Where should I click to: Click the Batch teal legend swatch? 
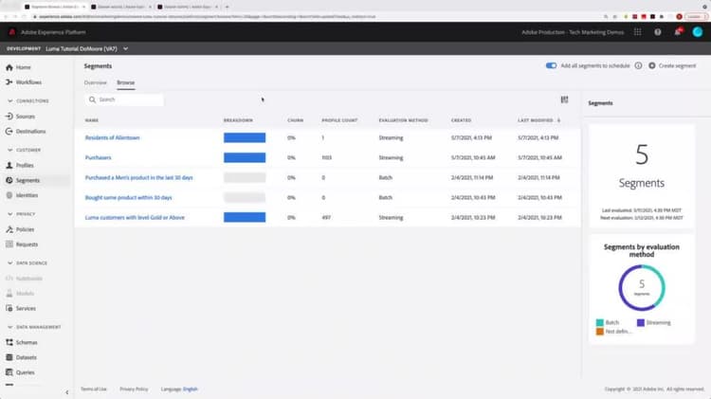[x=600, y=322]
